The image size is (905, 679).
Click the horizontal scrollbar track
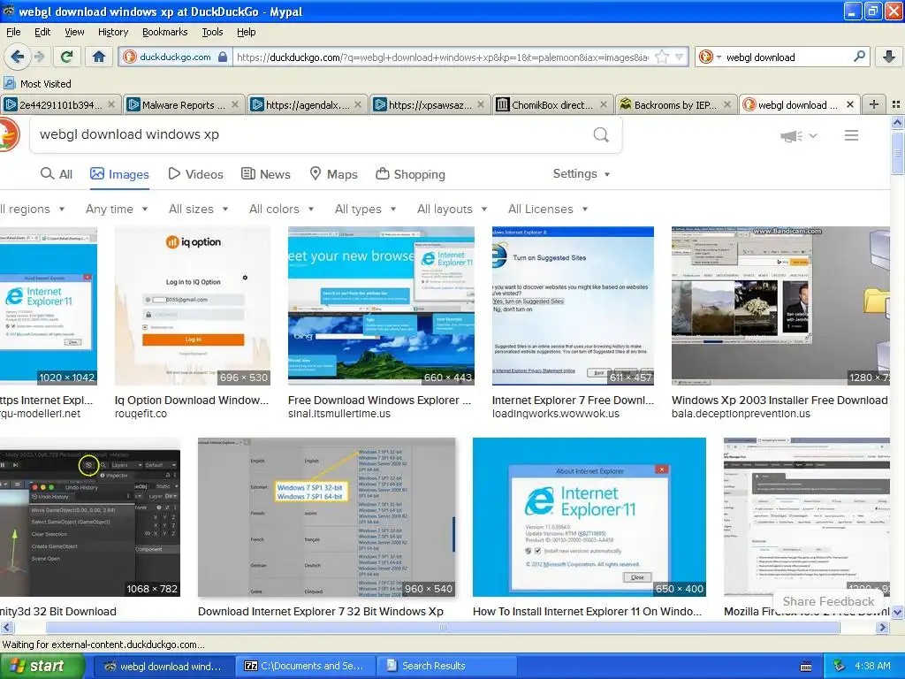click(443, 627)
